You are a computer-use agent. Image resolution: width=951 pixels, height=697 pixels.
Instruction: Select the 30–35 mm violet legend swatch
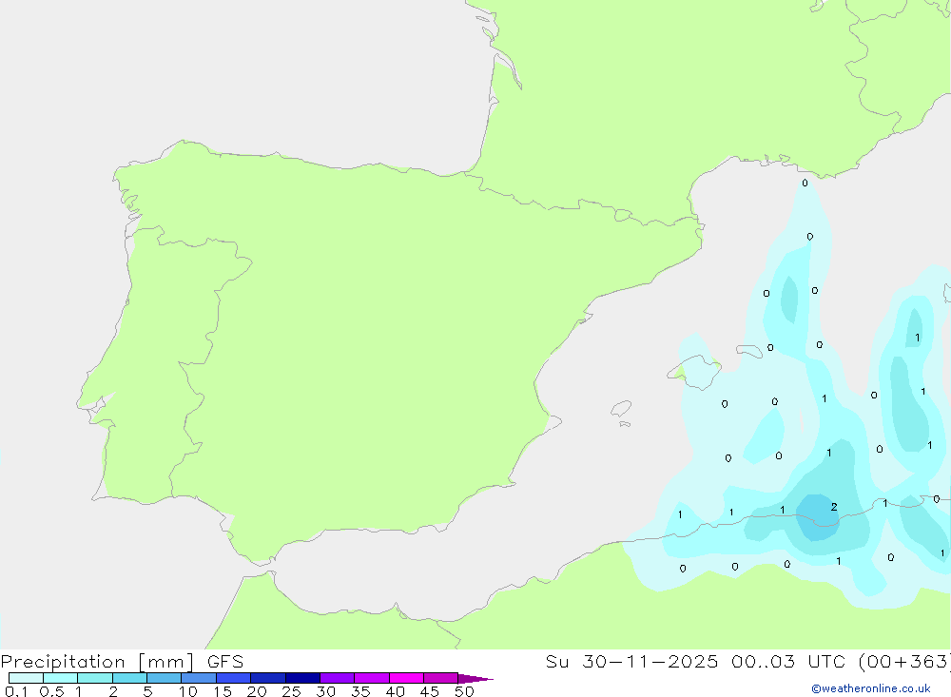(338, 678)
